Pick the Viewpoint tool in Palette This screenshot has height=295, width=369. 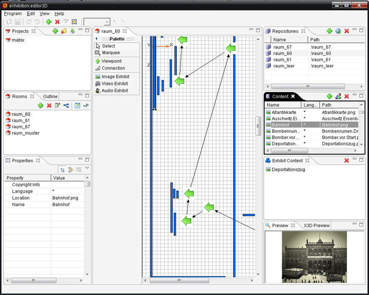click(x=117, y=61)
